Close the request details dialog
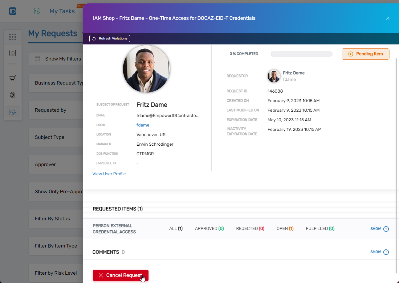 click(388, 18)
